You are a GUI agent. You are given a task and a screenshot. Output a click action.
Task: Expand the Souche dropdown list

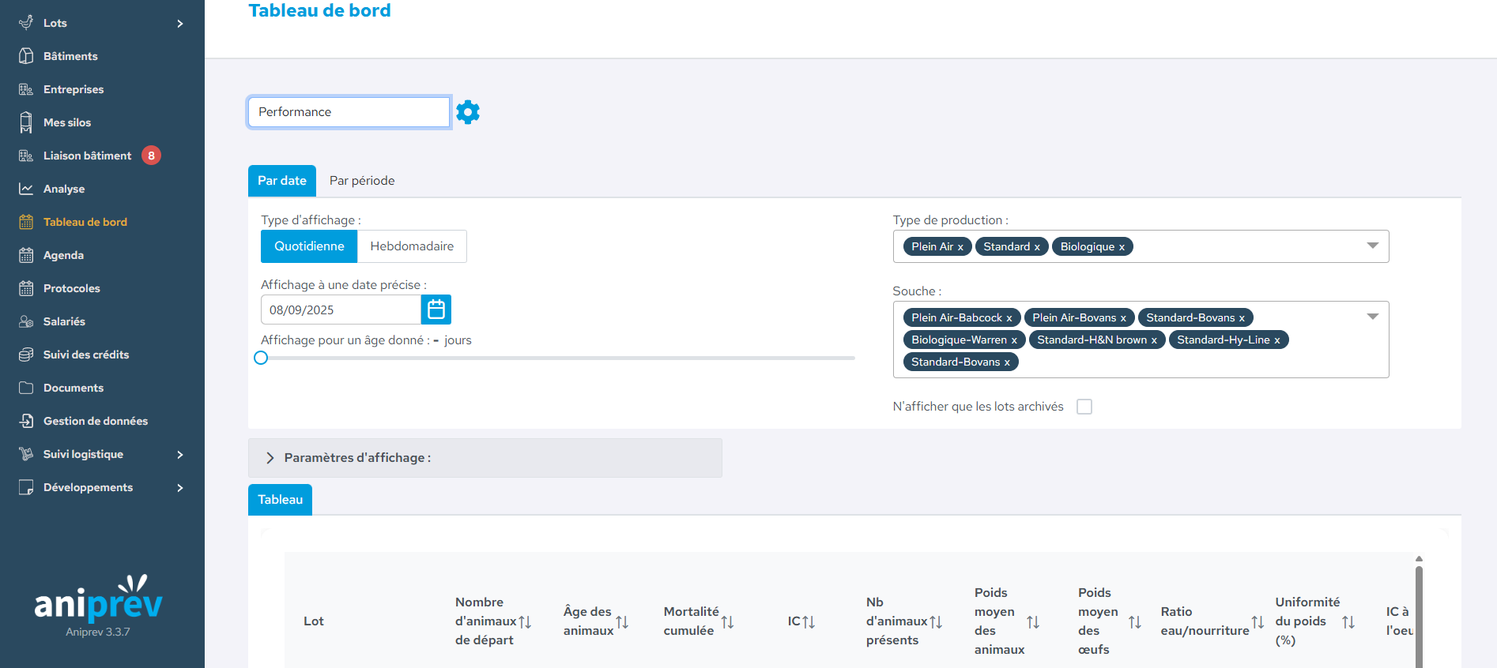(1372, 317)
